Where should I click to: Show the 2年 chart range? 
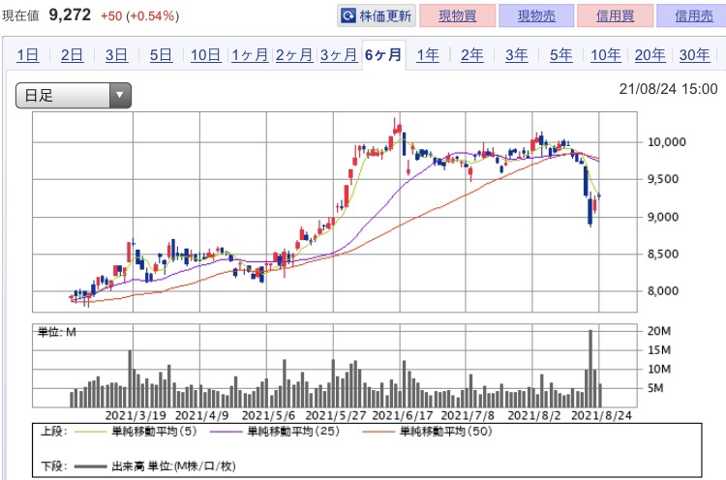[472, 55]
